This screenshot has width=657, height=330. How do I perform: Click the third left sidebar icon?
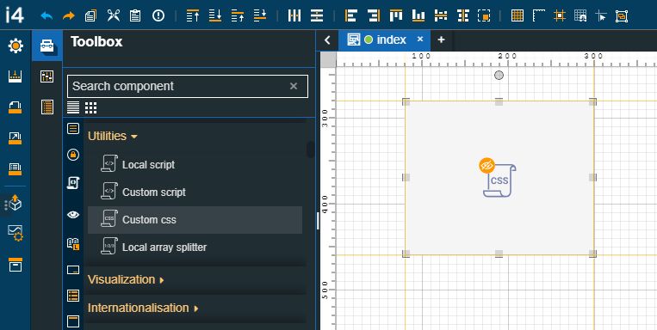[15, 107]
